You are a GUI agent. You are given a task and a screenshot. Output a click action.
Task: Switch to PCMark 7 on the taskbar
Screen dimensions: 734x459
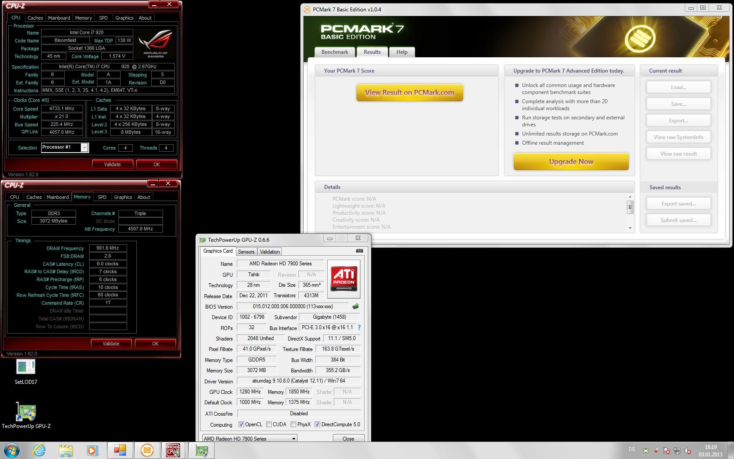[147, 450]
